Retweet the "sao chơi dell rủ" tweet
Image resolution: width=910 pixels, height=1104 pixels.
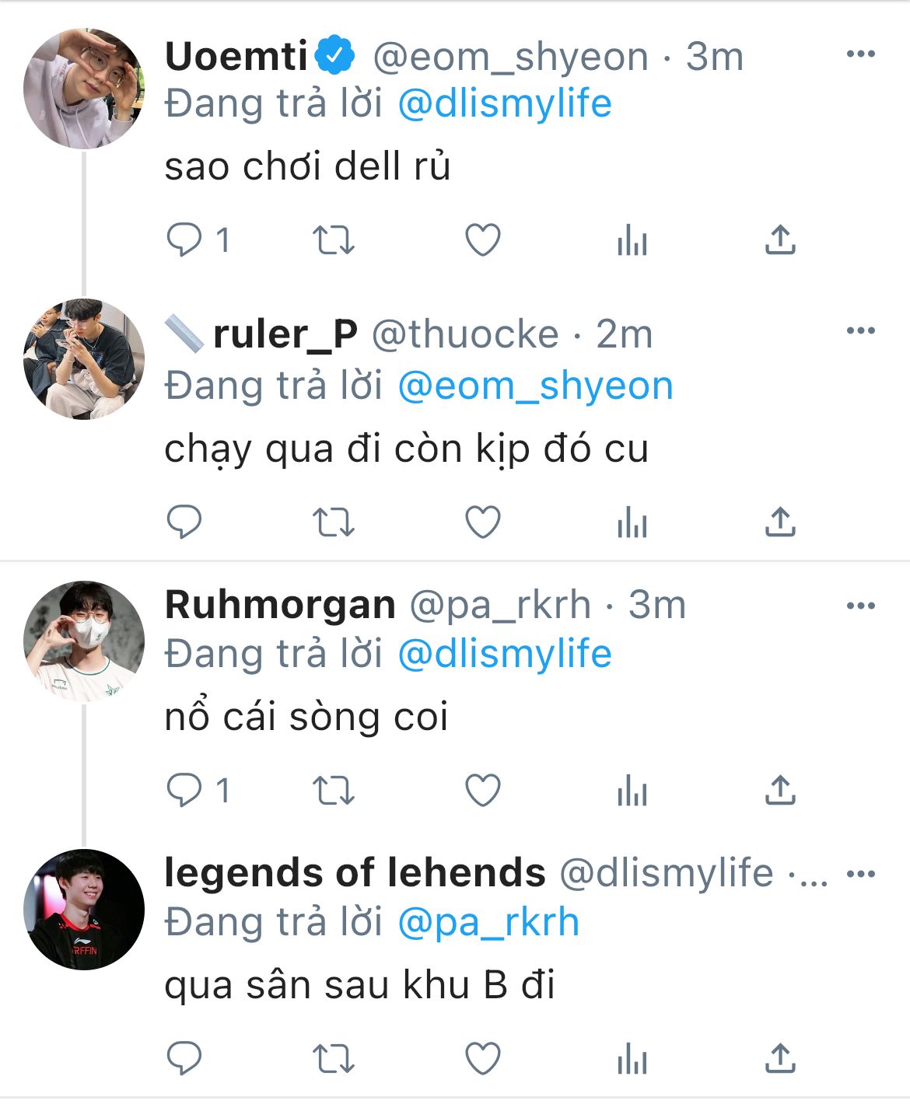coord(334,239)
